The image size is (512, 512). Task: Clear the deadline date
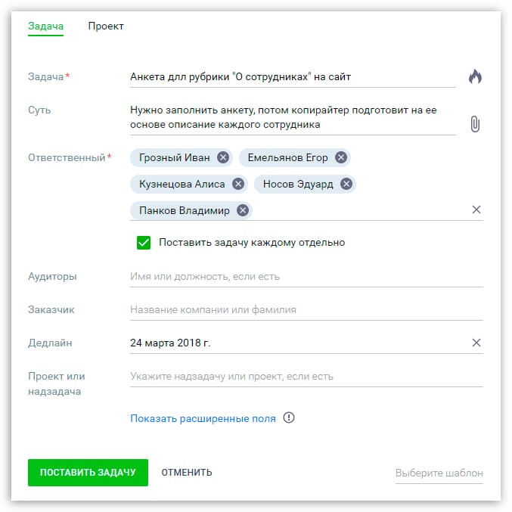click(476, 343)
